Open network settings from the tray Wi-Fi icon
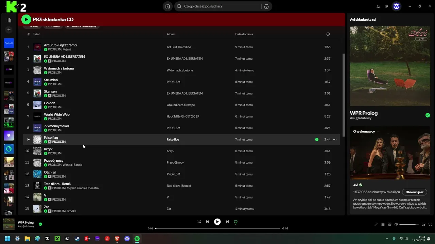Screen dimensions: 435x244 click(401, 239)
